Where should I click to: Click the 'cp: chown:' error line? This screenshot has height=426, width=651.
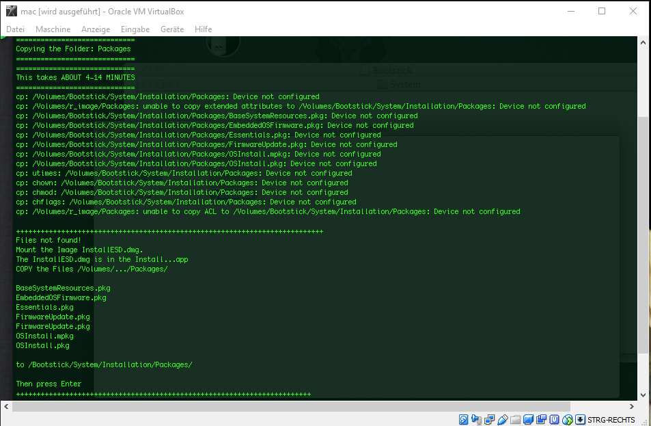point(182,183)
